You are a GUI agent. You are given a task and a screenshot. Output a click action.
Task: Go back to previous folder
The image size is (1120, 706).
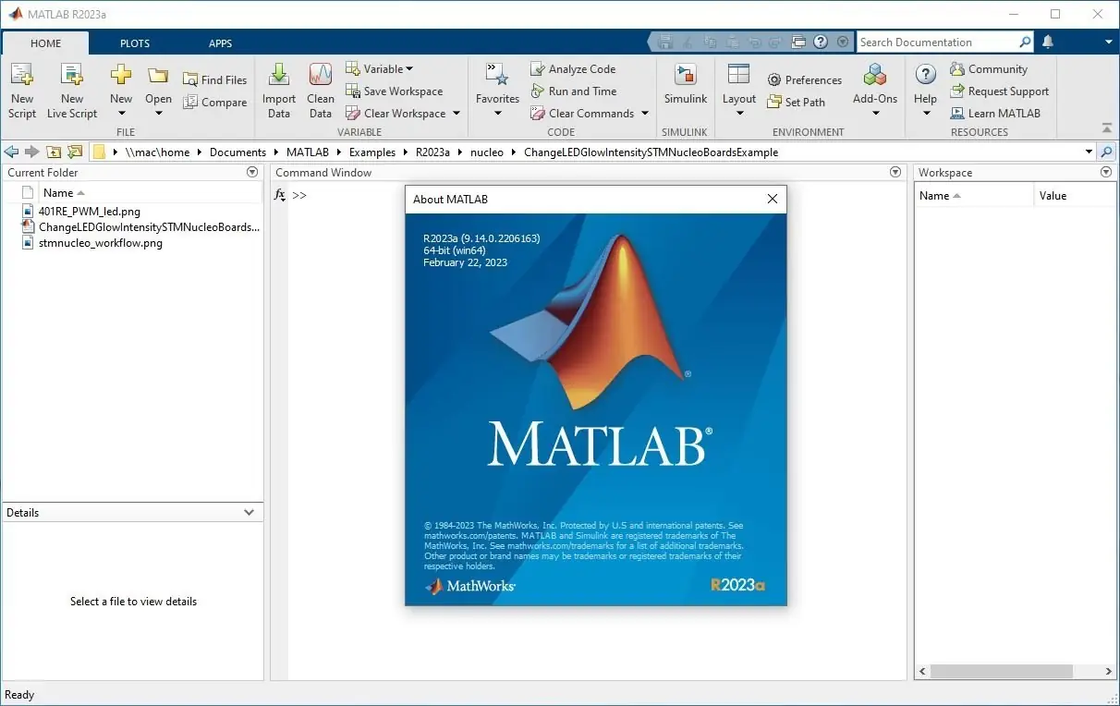(x=12, y=152)
